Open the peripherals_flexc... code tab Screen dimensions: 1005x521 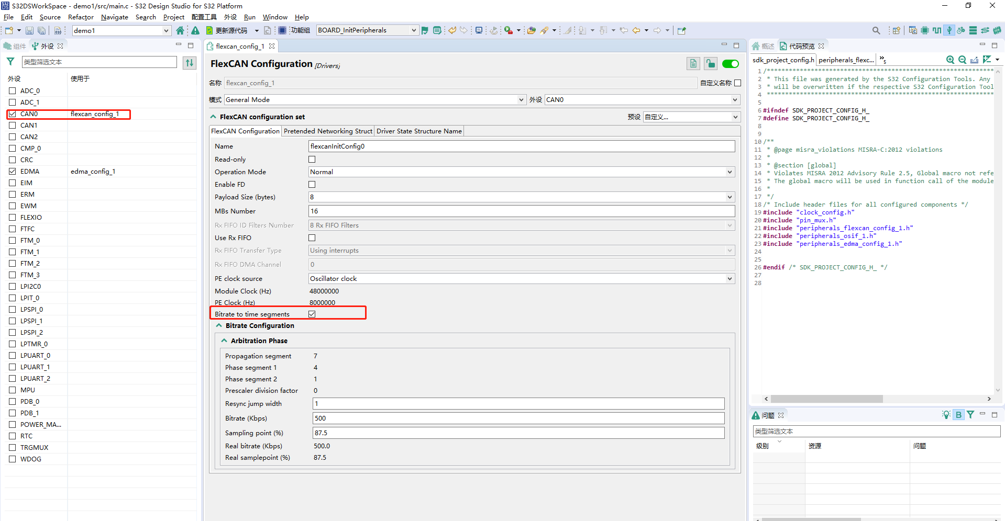pyautogui.click(x=846, y=60)
